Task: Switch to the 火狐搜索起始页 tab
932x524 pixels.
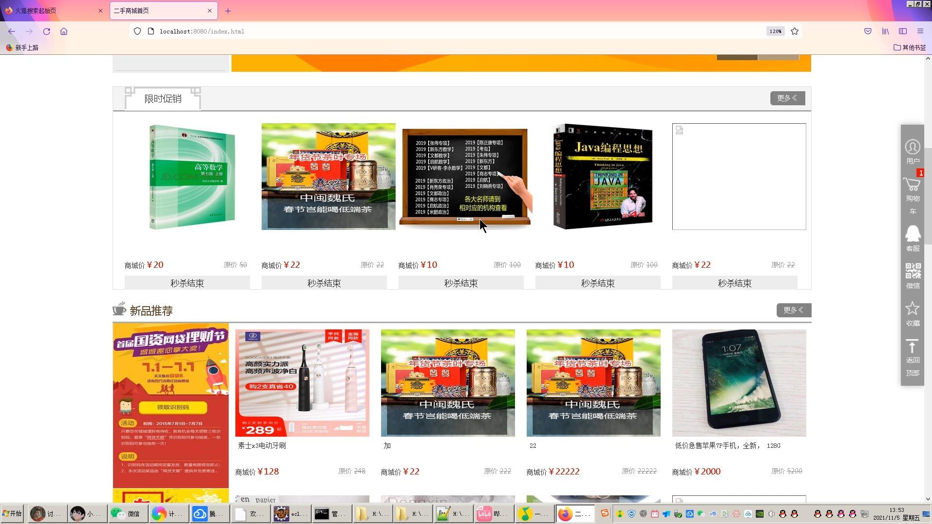Action: tap(53, 10)
